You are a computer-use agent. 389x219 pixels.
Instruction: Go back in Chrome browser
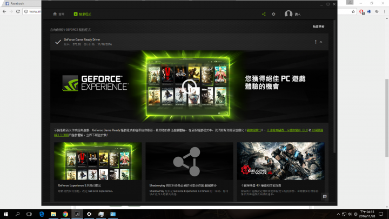click(x=4, y=11)
